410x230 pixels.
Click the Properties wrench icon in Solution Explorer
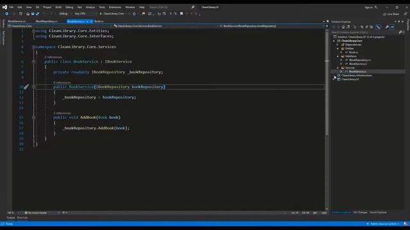387,27
